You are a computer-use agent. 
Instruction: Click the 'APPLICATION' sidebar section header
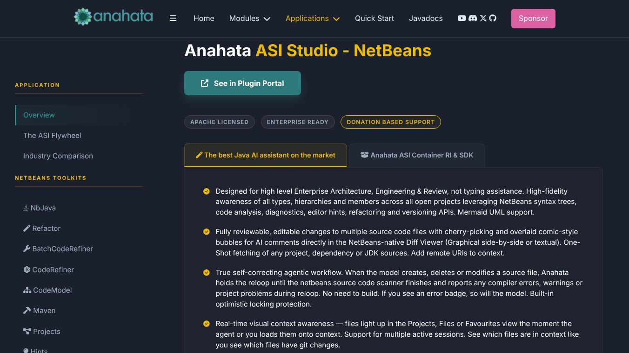[x=37, y=85]
